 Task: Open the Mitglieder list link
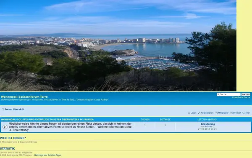(223, 113)
